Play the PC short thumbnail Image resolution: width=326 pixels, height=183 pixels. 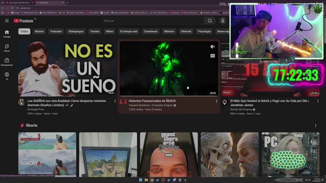click(290, 155)
